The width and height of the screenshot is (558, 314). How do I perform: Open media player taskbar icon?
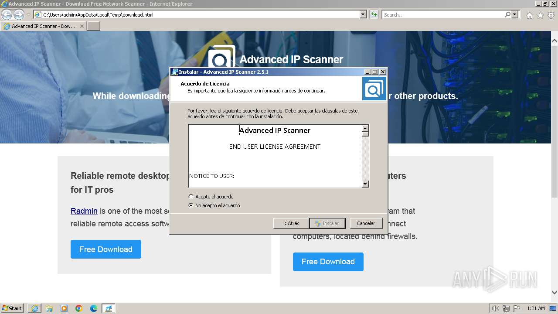(x=64, y=308)
